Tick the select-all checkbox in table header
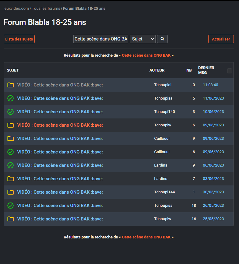This screenshot has height=264, width=239. (229, 71)
